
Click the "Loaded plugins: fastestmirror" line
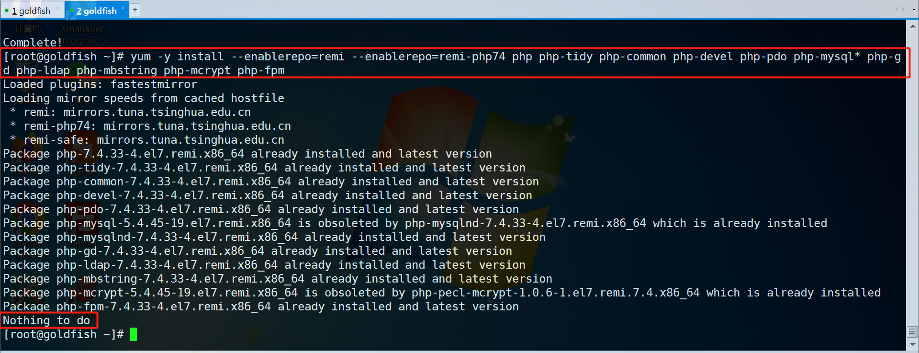click(x=100, y=84)
